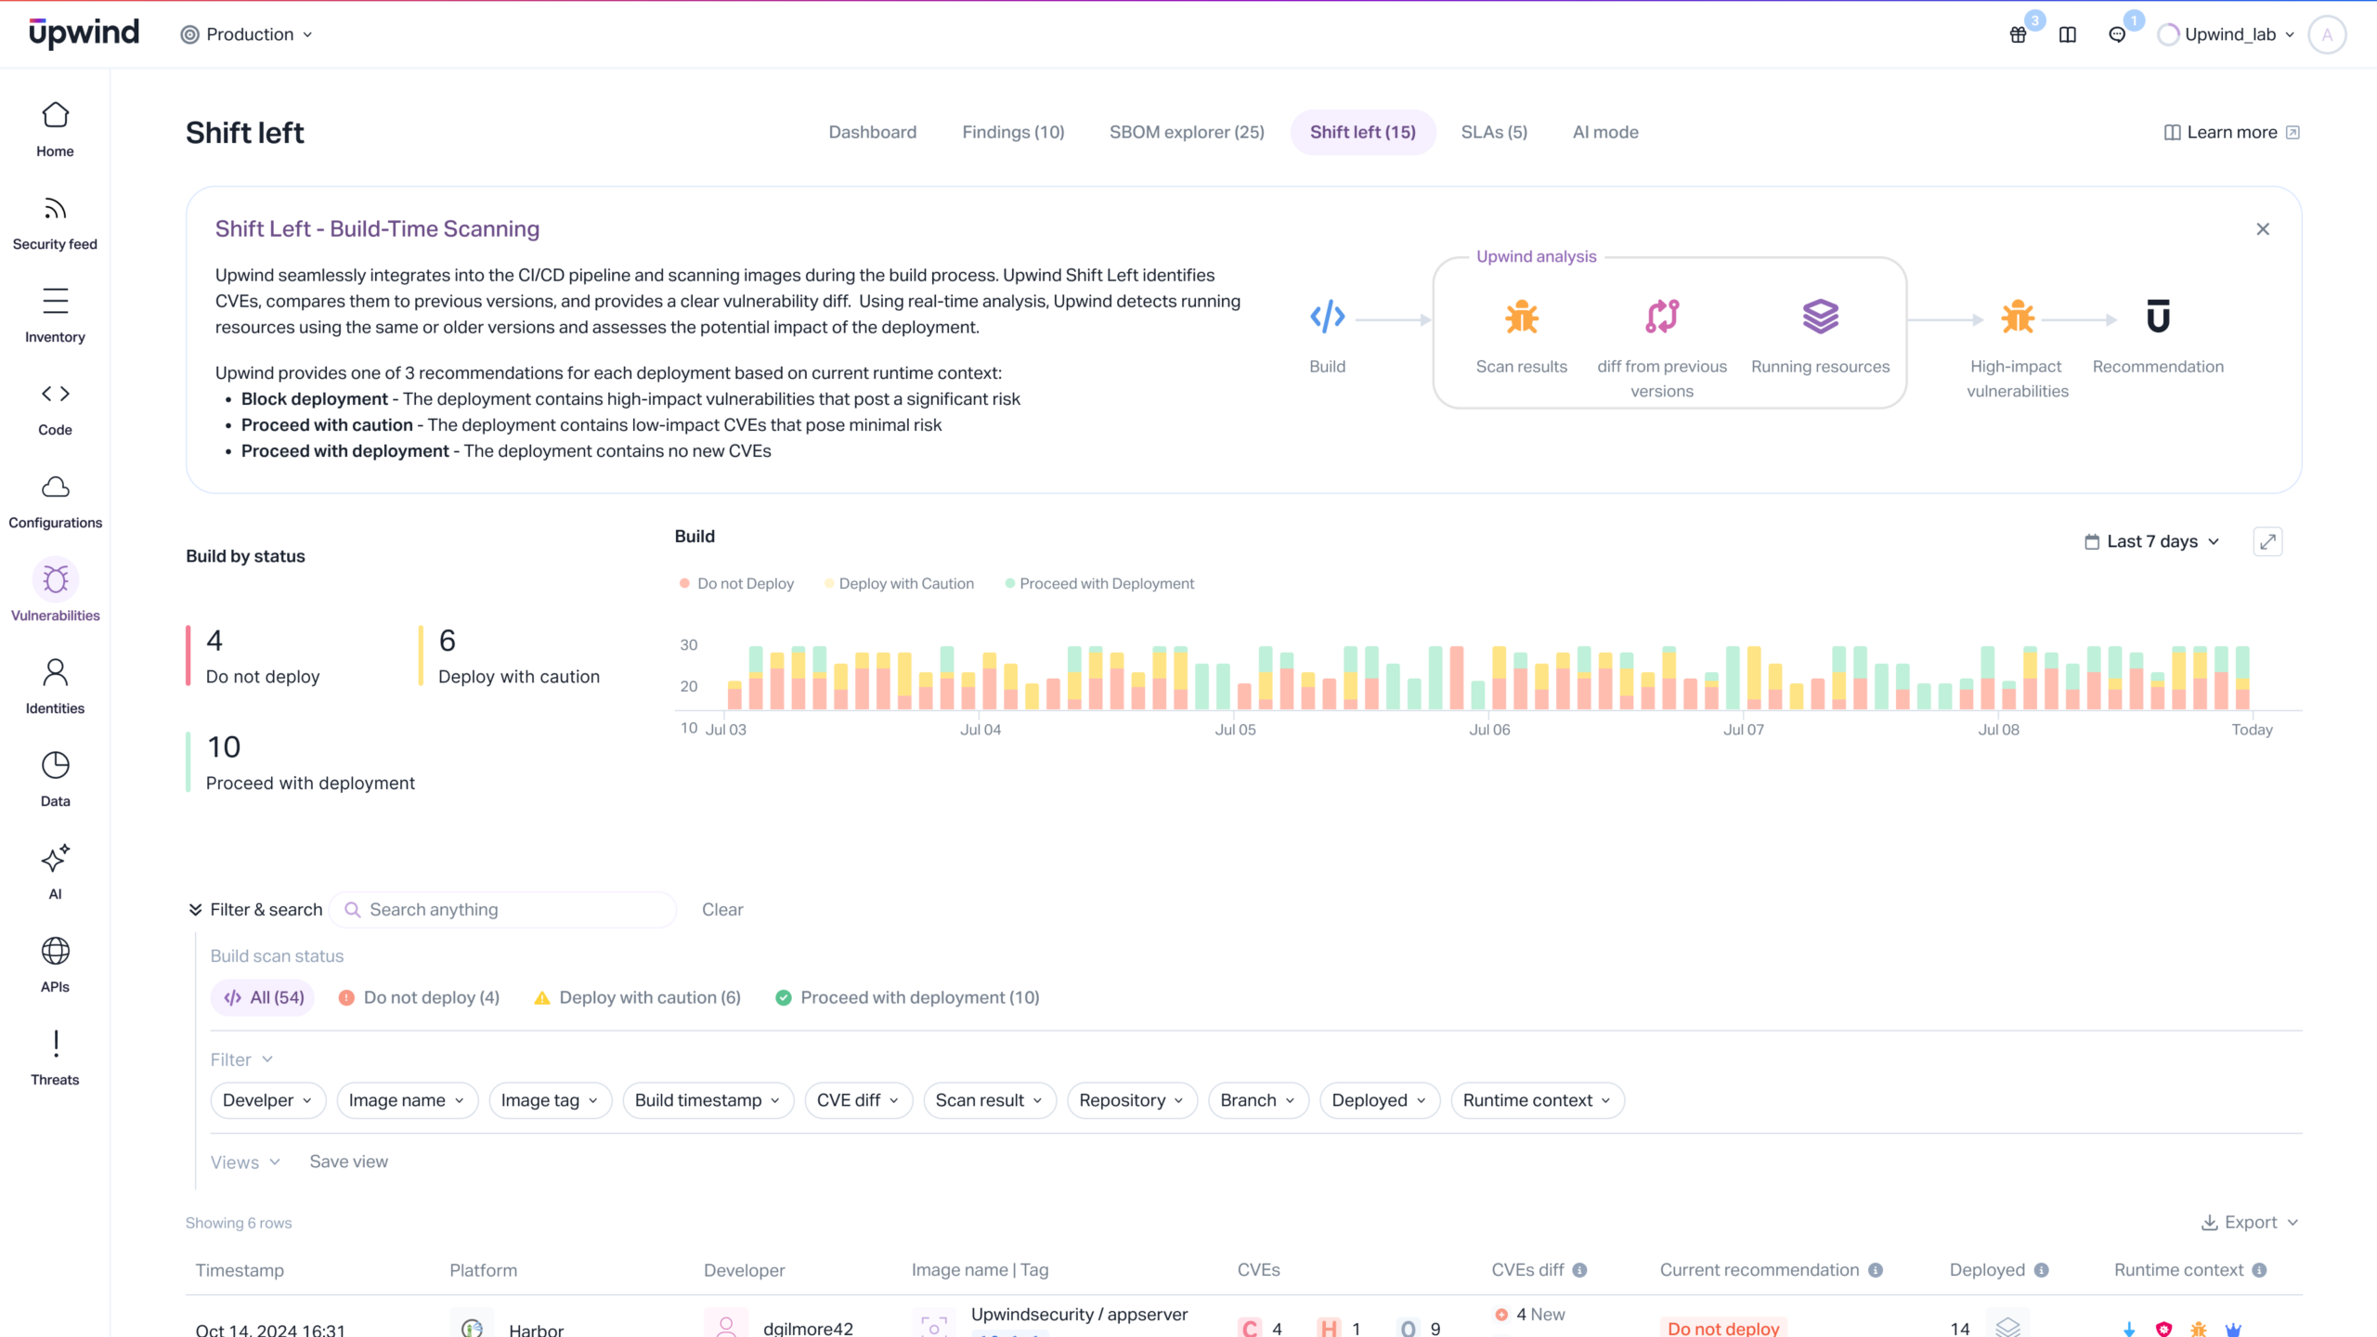Click the gift notifications icon in header
This screenshot has height=1337, width=2377.
[x=2018, y=34]
